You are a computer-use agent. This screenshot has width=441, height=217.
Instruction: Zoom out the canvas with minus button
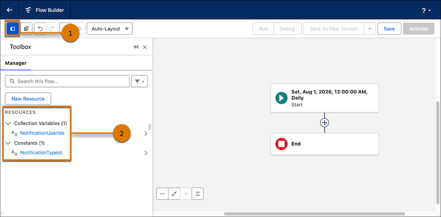pyautogui.click(x=162, y=193)
